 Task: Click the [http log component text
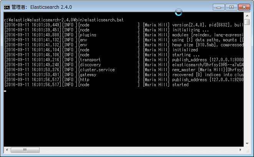pos(84,80)
